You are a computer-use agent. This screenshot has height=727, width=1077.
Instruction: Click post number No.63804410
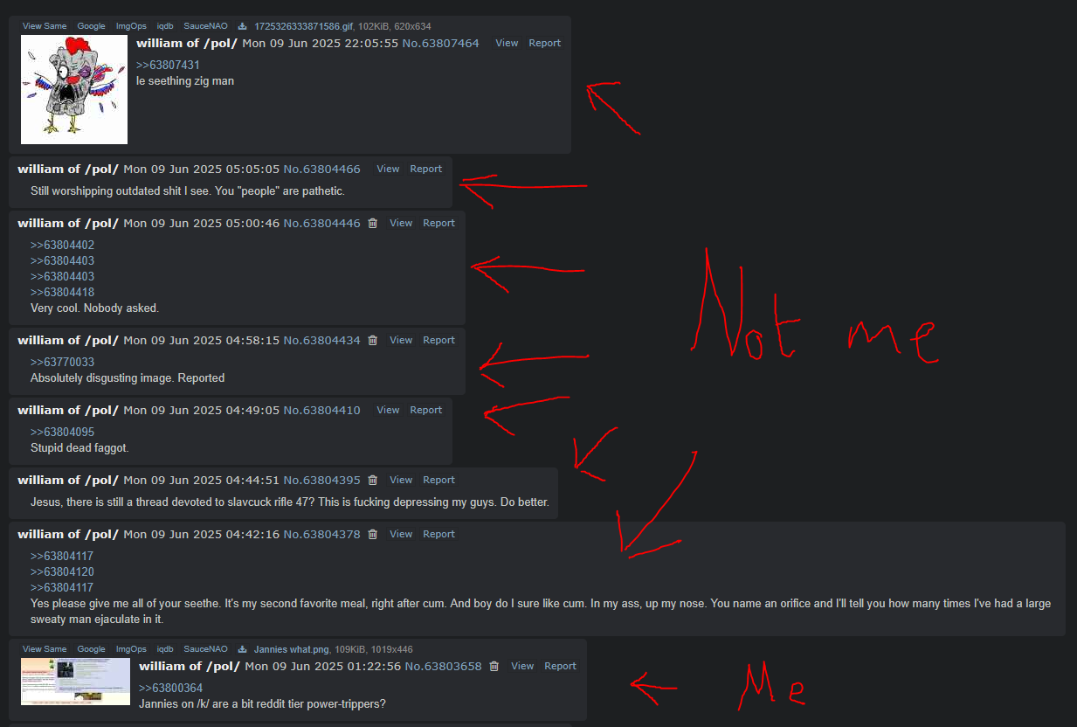click(x=321, y=411)
